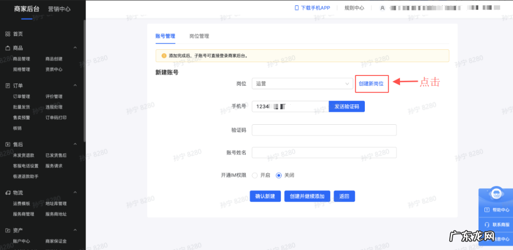Viewport: 513px width, 250px height.
Task: Click the 联系商服 floating button
Action: (497, 225)
